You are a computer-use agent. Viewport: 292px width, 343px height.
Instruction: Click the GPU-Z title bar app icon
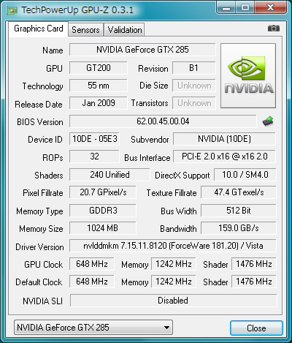[12, 10]
